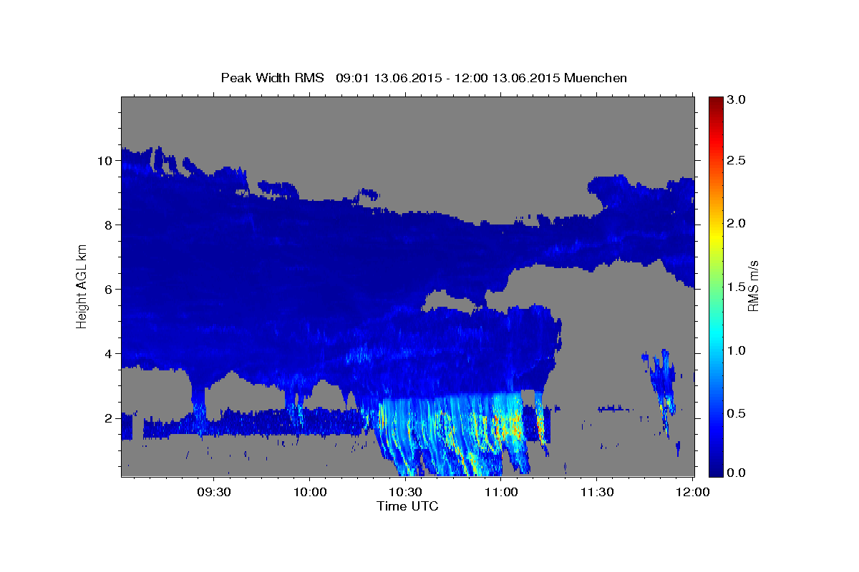Screen dimensions: 859x572
Task: Click the colorbar value 2.5
Action: (x=737, y=161)
